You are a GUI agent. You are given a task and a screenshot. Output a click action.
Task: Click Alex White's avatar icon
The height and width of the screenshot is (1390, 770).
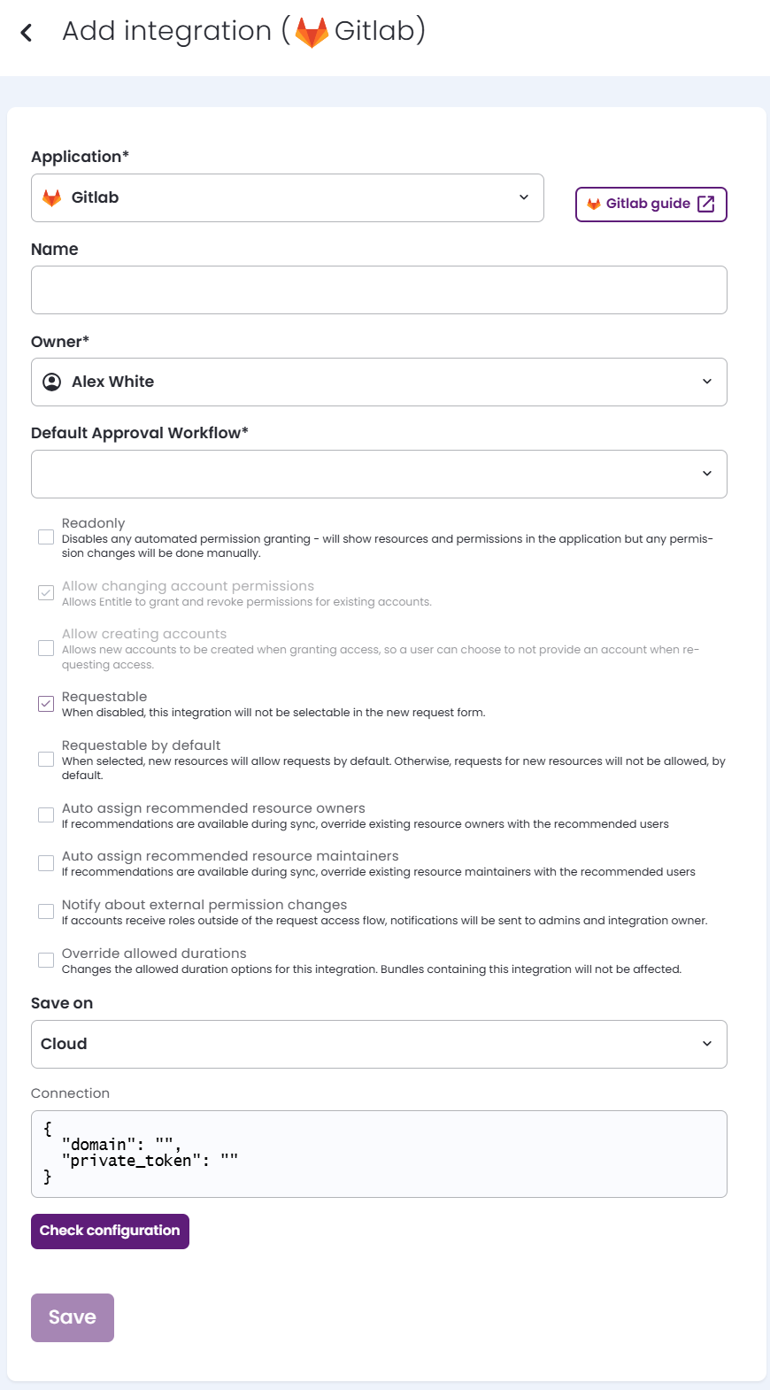pos(51,382)
